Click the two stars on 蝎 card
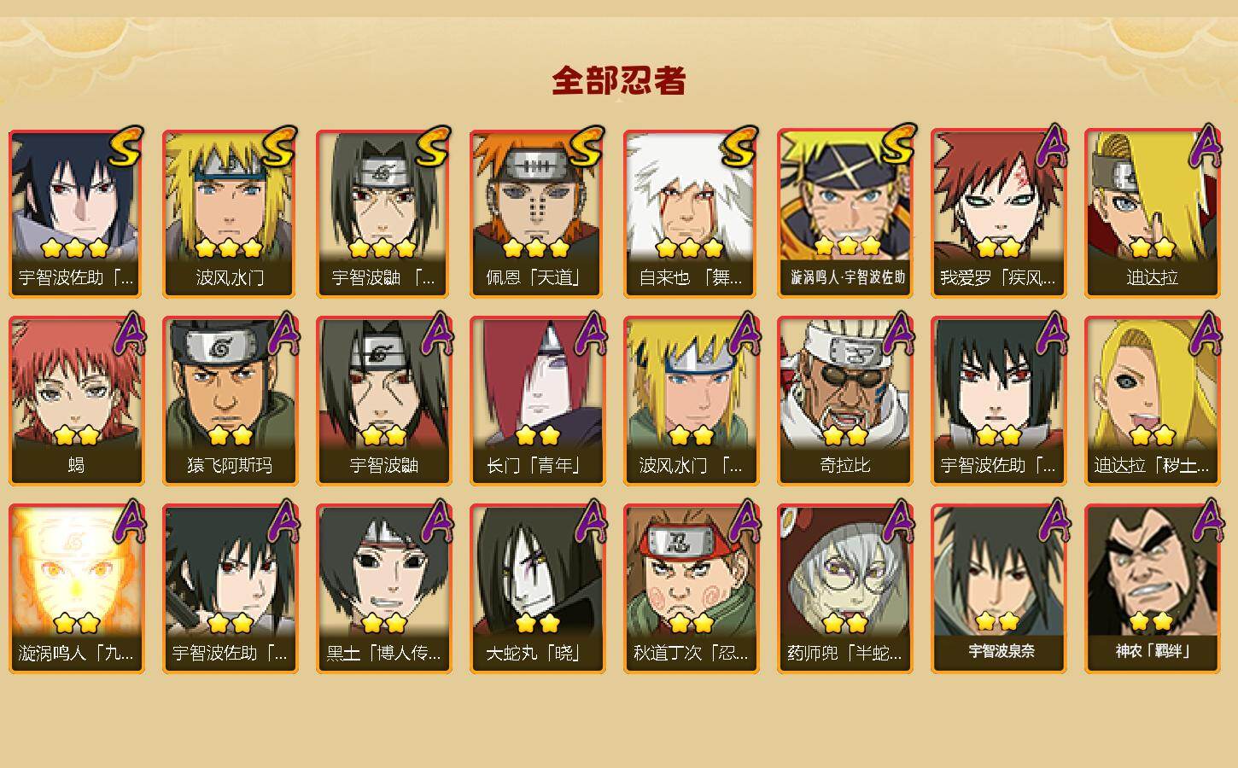Screen dimensions: 1238x768 [77, 436]
